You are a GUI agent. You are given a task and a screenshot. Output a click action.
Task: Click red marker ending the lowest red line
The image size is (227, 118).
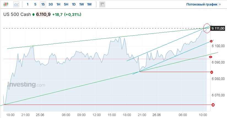point(213,105)
